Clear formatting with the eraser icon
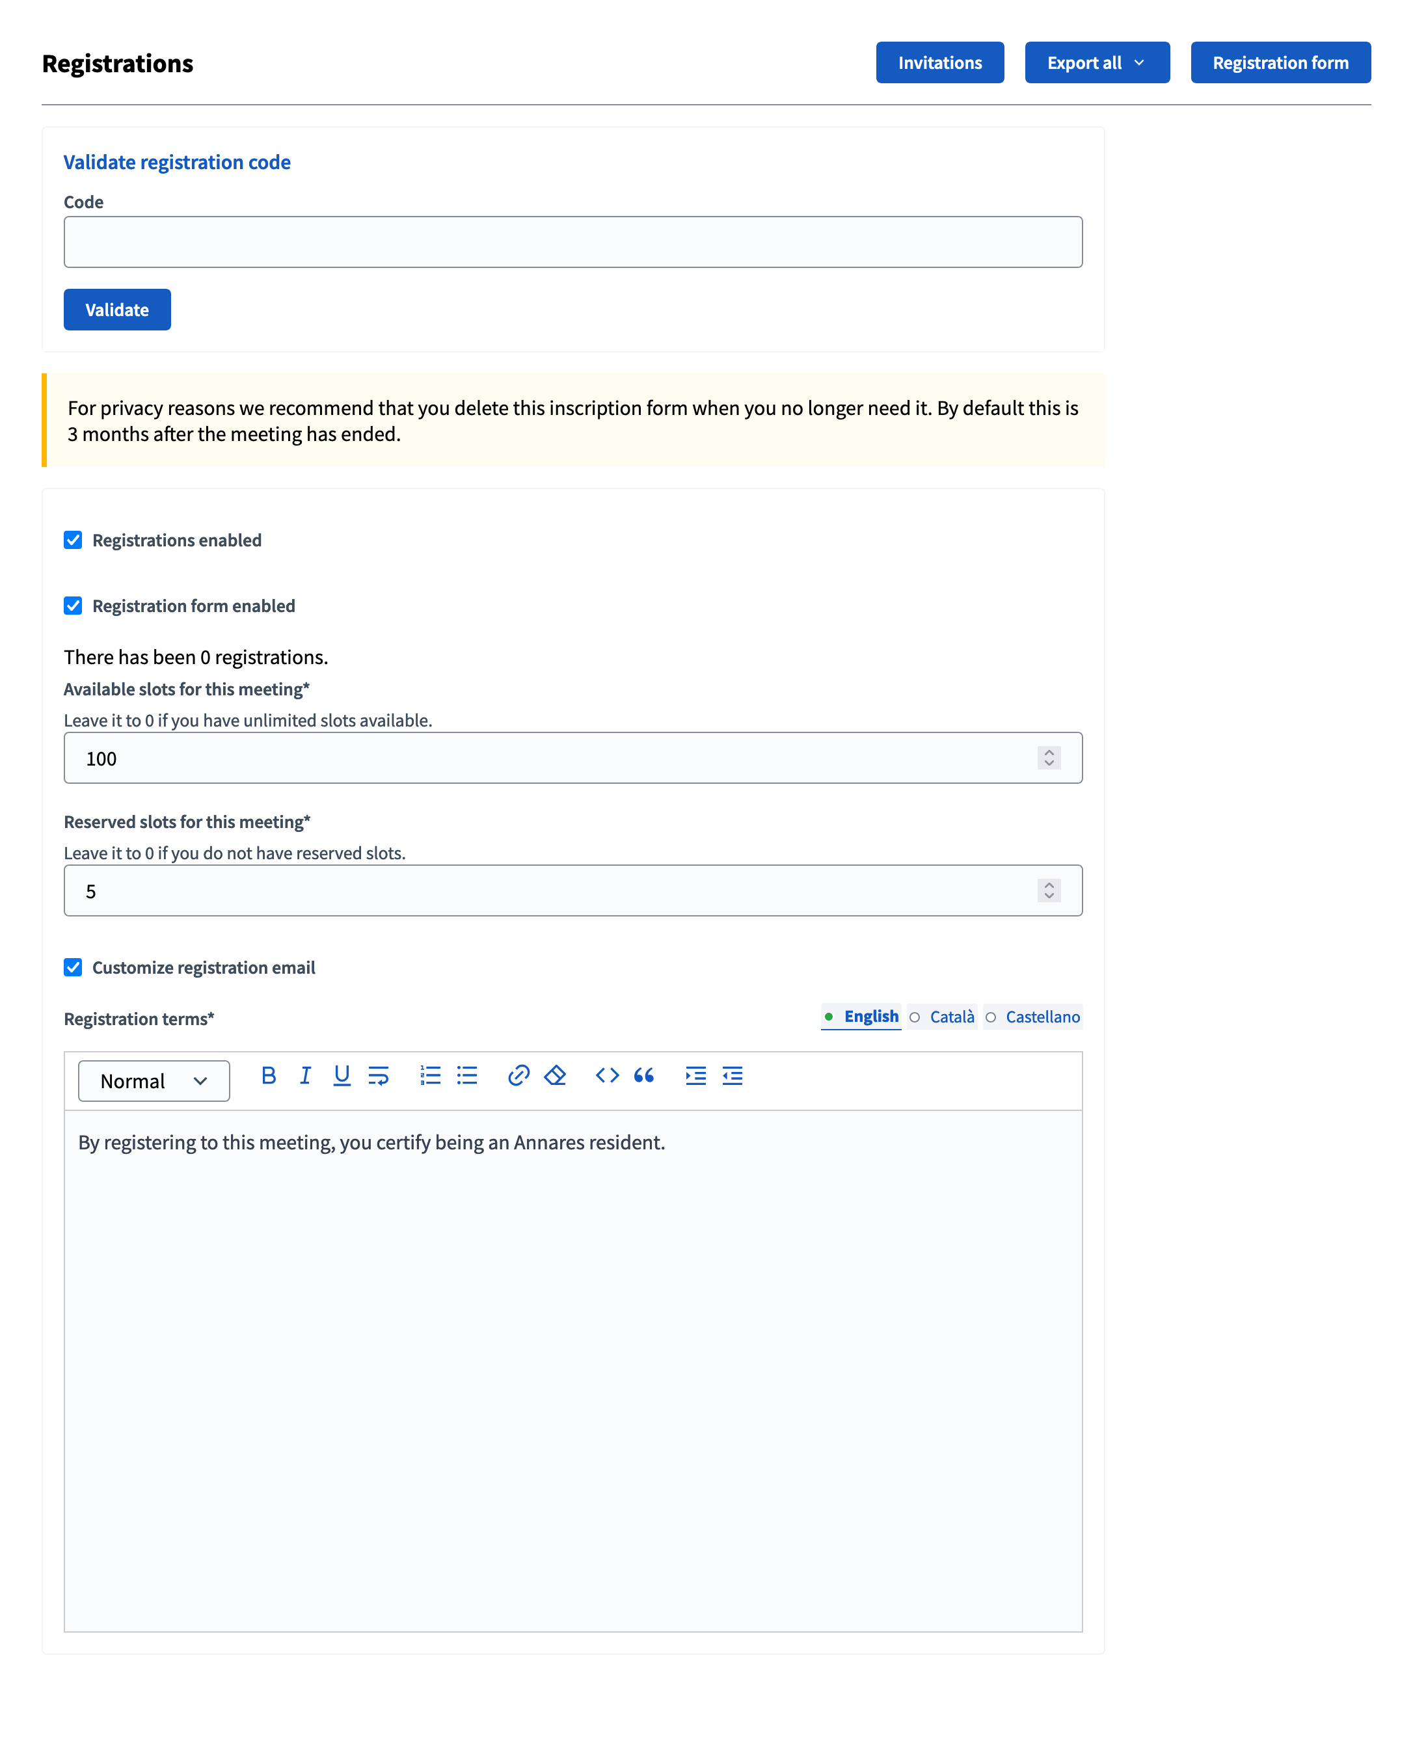Viewport: 1413px width, 1738px height. [x=555, y=1076]
